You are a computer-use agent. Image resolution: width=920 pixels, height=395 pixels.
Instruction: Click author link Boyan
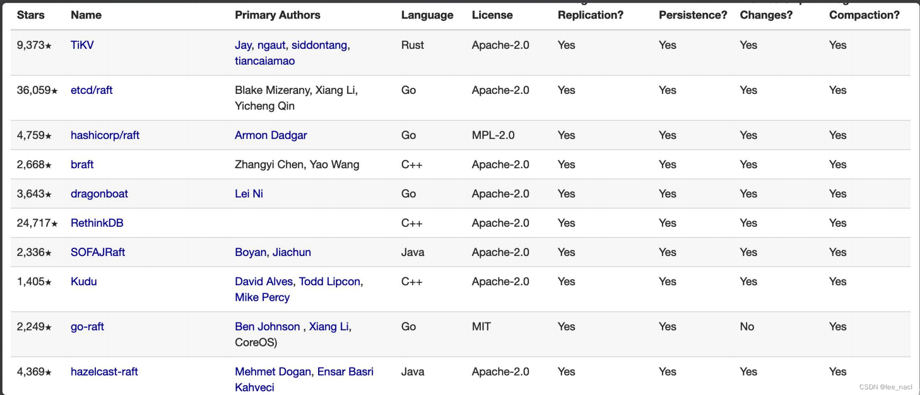coord(250,252)
